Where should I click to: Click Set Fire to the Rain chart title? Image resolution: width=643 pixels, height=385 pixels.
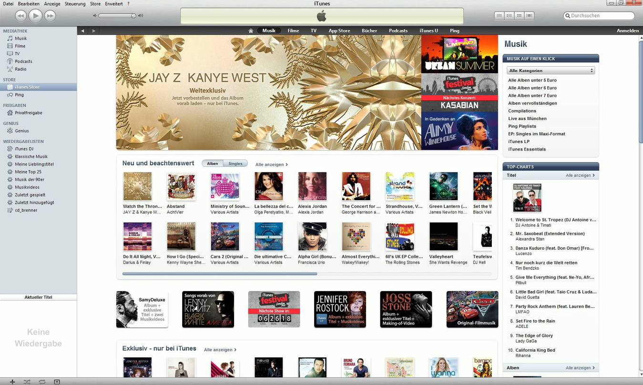click(535, 321)
